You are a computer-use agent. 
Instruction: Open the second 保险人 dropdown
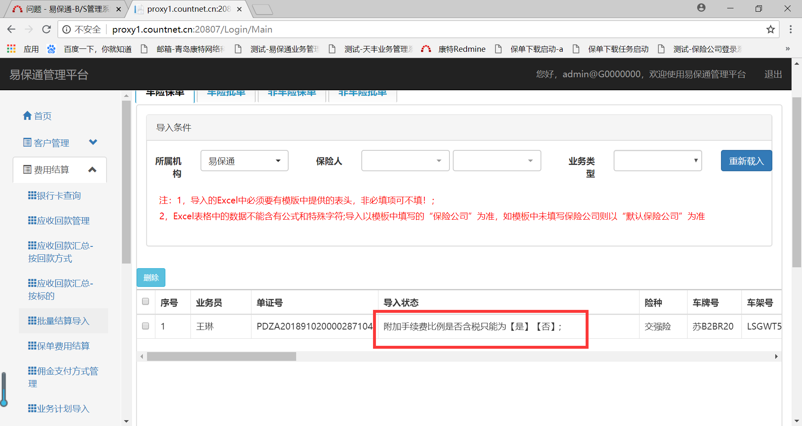click(x=497, y=161)
